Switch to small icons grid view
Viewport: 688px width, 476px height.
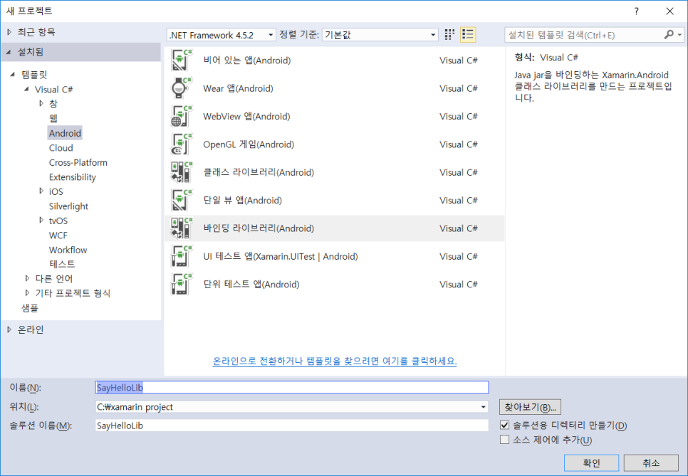[x=449, y=35]
